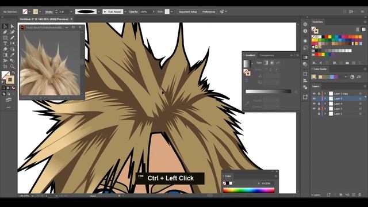368x207 pixels.
Task: Toggle visibility of Layer 3
Action: click(314, 109)
